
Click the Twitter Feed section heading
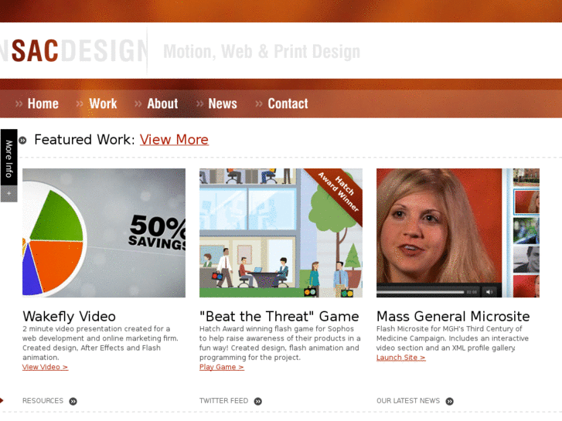click(223, 401)
